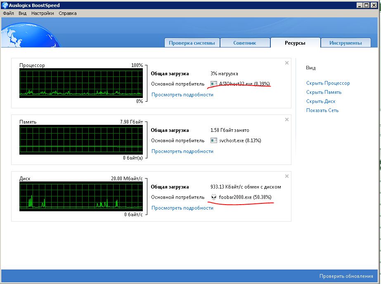This screenshot has height=284, width=381.
Task: Click the globe logo in the header
Action: (31, 35)
